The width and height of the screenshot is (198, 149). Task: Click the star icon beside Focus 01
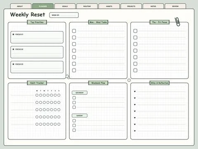13,34
